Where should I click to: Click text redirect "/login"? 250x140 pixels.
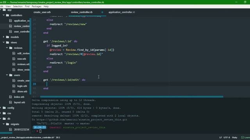coord(63,63)
